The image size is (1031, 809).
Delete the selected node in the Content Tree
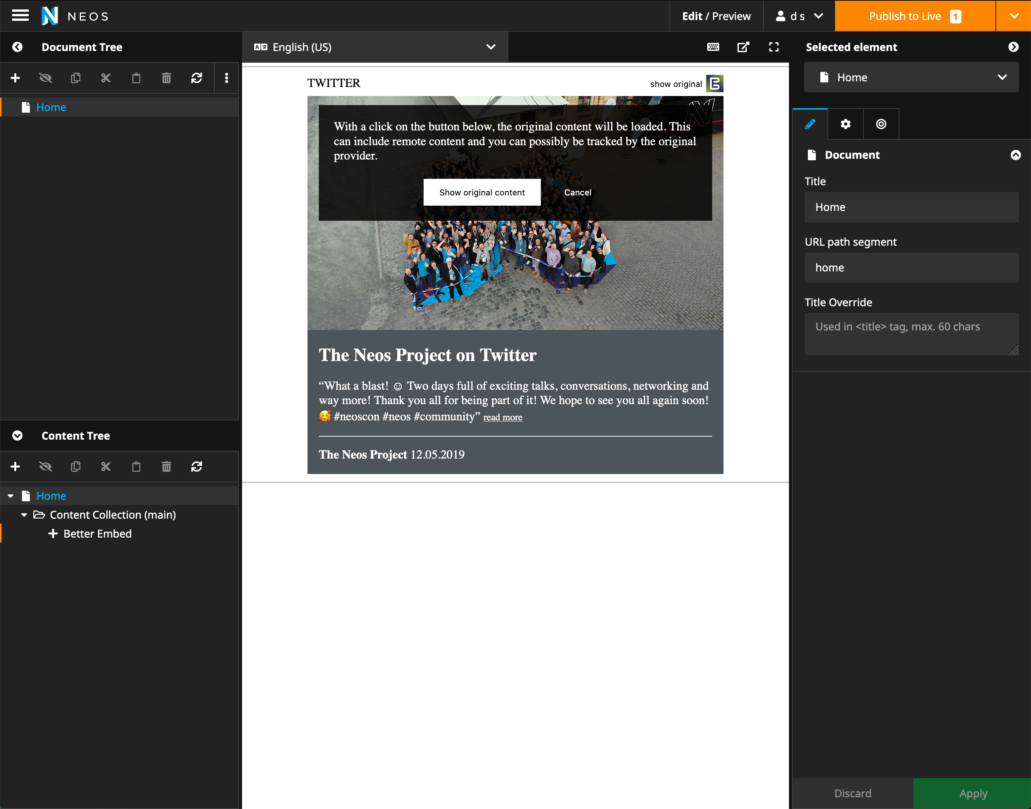coord(166,466)
